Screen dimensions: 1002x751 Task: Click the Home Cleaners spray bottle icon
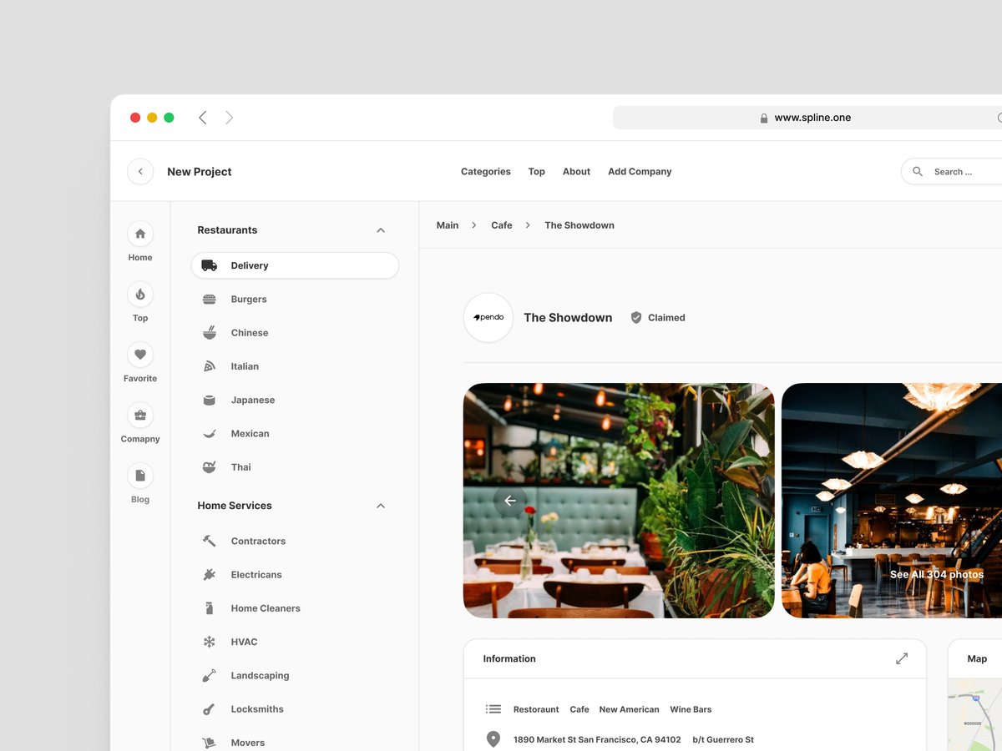pyautogui.click(x=210, y=608)
